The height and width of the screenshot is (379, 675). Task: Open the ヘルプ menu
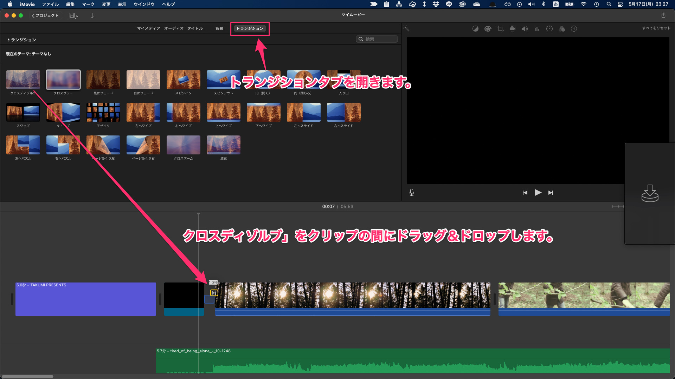(168, 4)
